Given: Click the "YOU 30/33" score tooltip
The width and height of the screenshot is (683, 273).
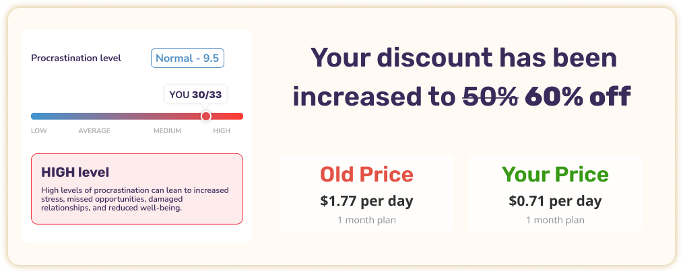Looking at the screenshot, I should pos(195,95).
